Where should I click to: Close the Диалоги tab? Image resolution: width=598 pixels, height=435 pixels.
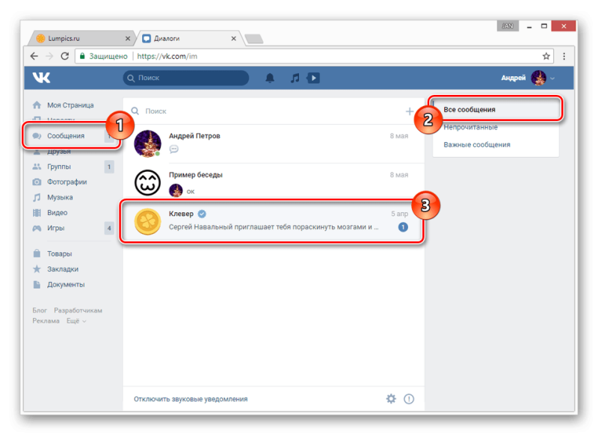tap(234, 39)
